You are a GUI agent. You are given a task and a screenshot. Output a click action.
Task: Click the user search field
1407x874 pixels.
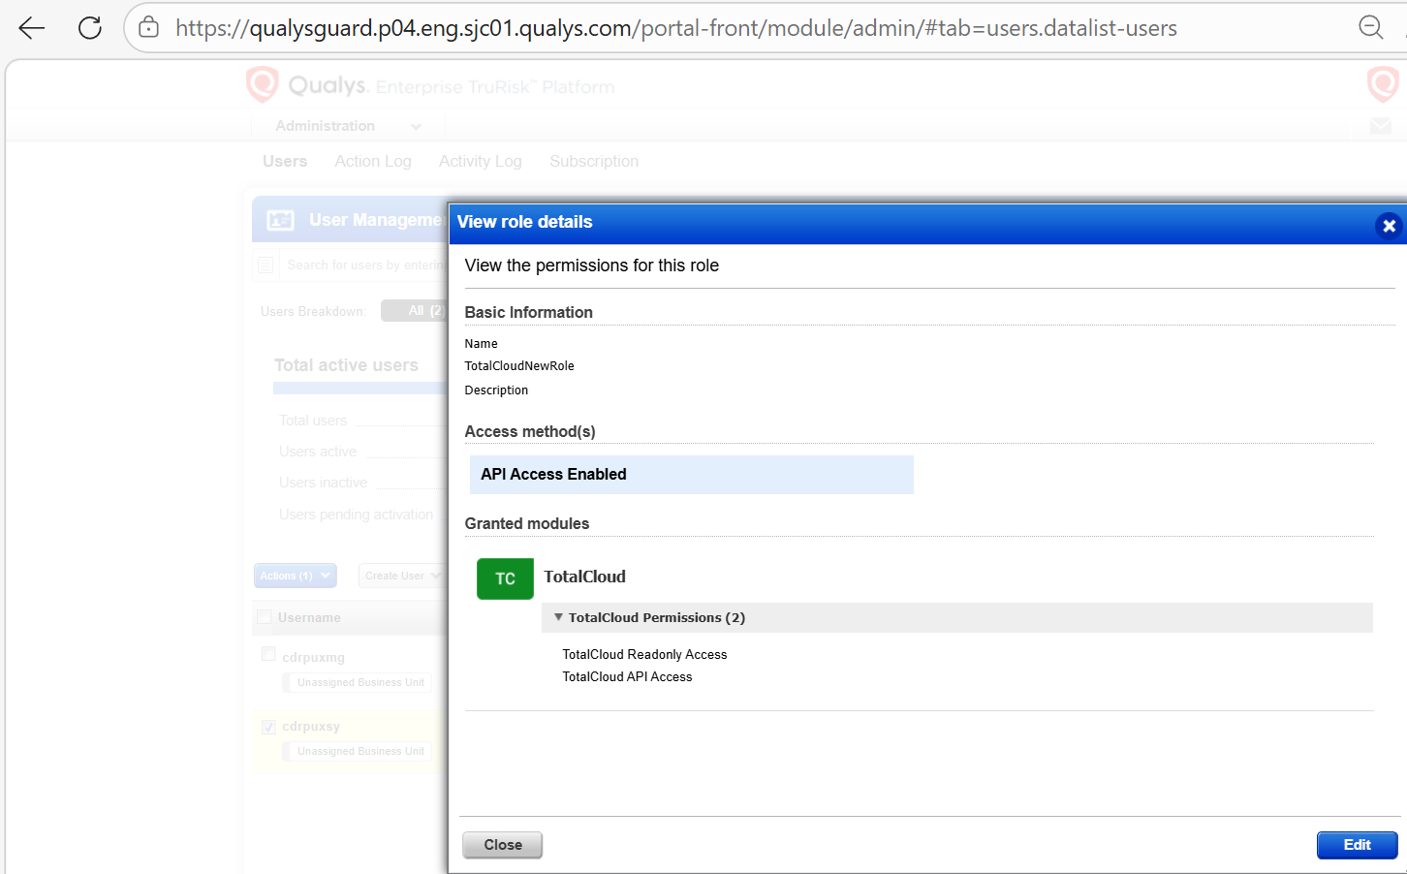364,265
